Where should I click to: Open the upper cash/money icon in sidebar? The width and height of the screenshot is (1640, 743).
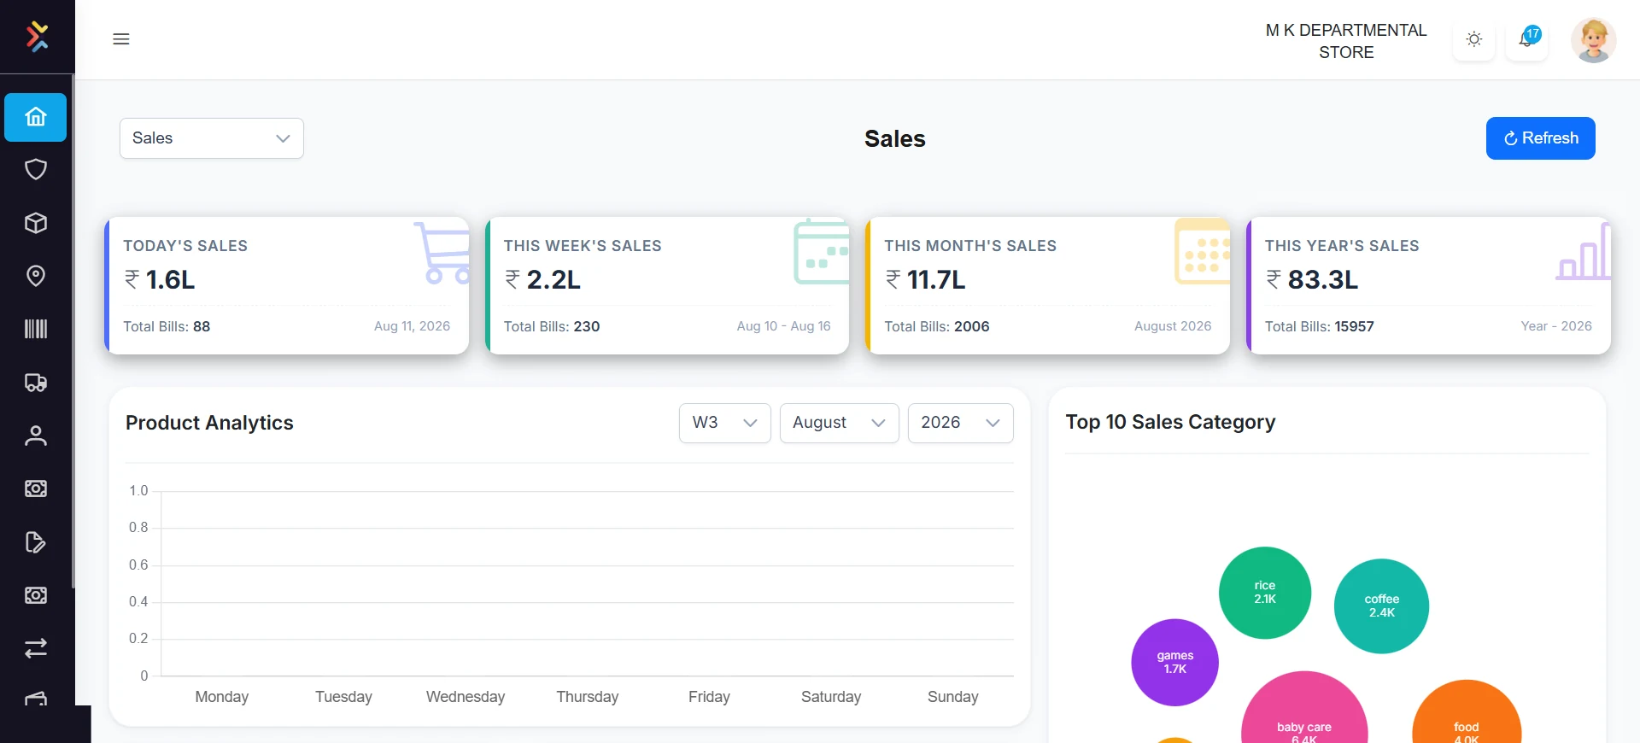(36, 489)
